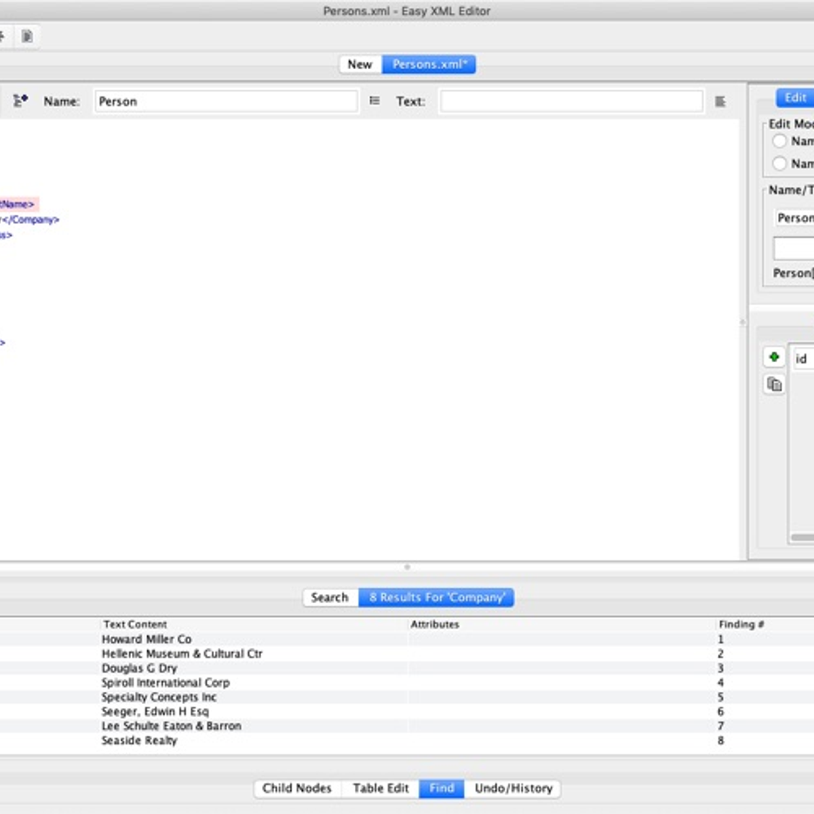
Task: Click the Edit button in the right panel
Action: 795,98
